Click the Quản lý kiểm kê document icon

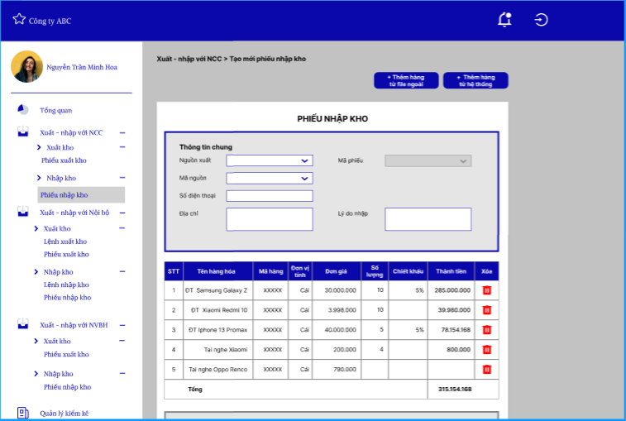(23, 413)
